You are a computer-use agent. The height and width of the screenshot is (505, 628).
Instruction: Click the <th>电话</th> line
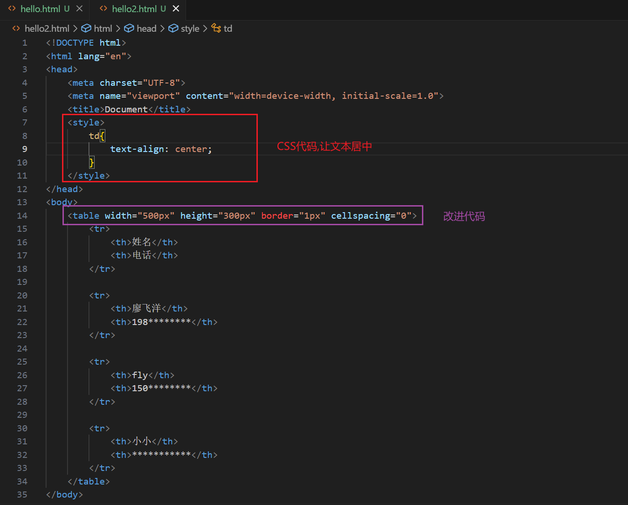pos(144,256)
